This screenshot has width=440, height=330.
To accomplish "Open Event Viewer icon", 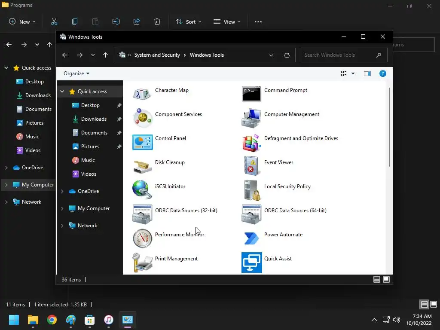I will (251, 166).
